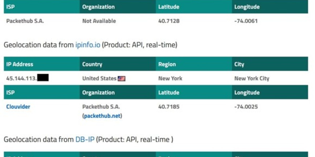Viewport: 315px width, 157px height.
Task: Click the New York region cell
Action: click(170, 78)
